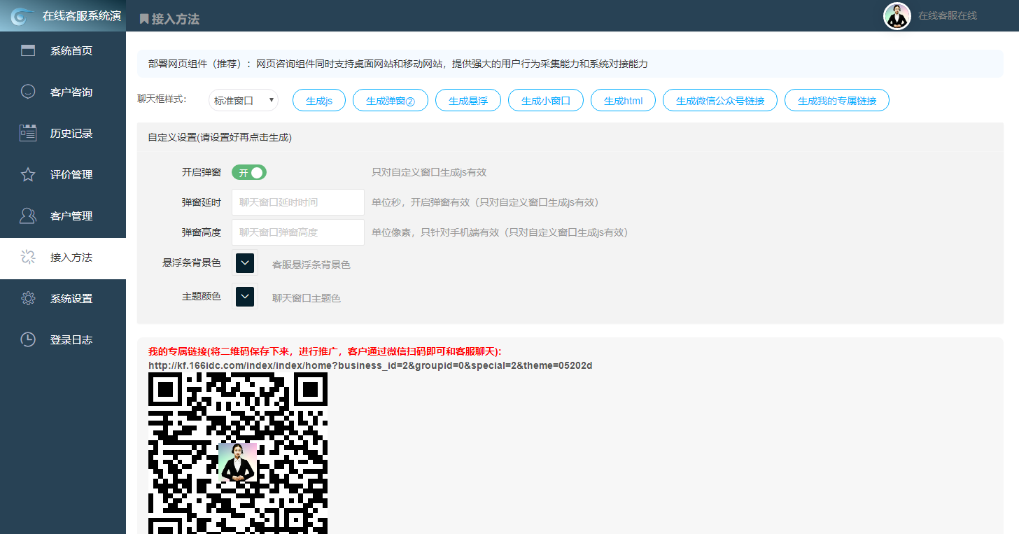Click the 历史记录 calendar list icon

[28, 133]
